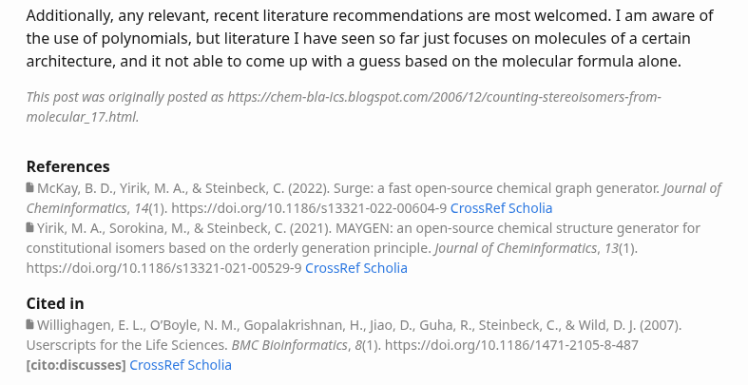748x385 pixels.
Task: Click the document icon beside the Willighagen citation
Action: click(30, 325)
